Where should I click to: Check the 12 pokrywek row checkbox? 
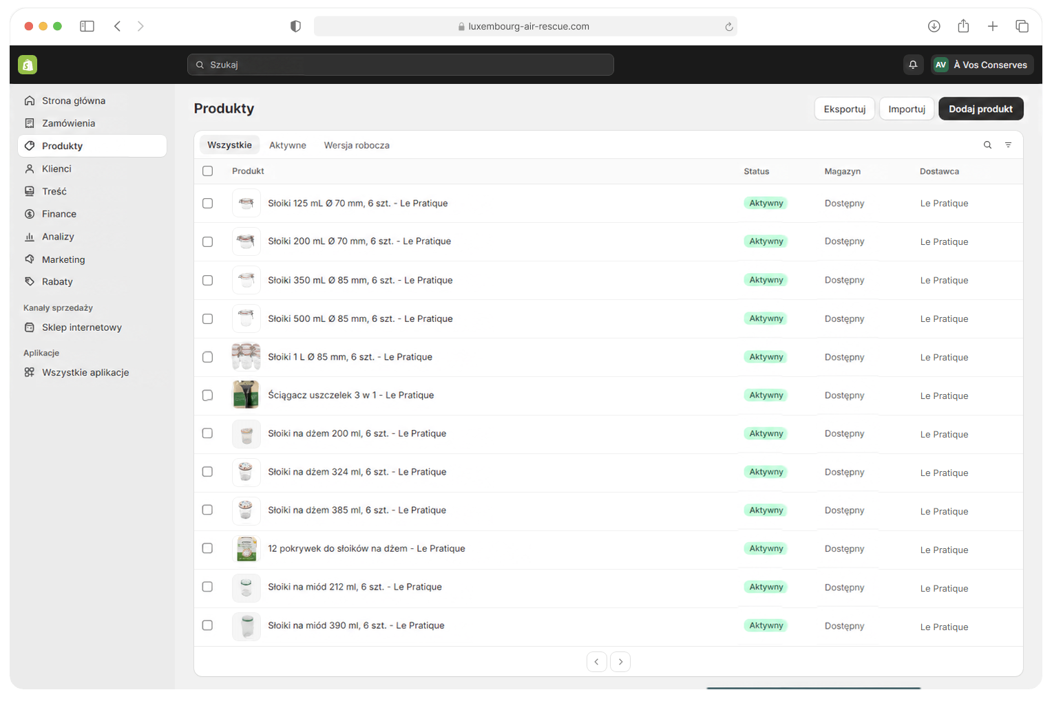(207, 548)
